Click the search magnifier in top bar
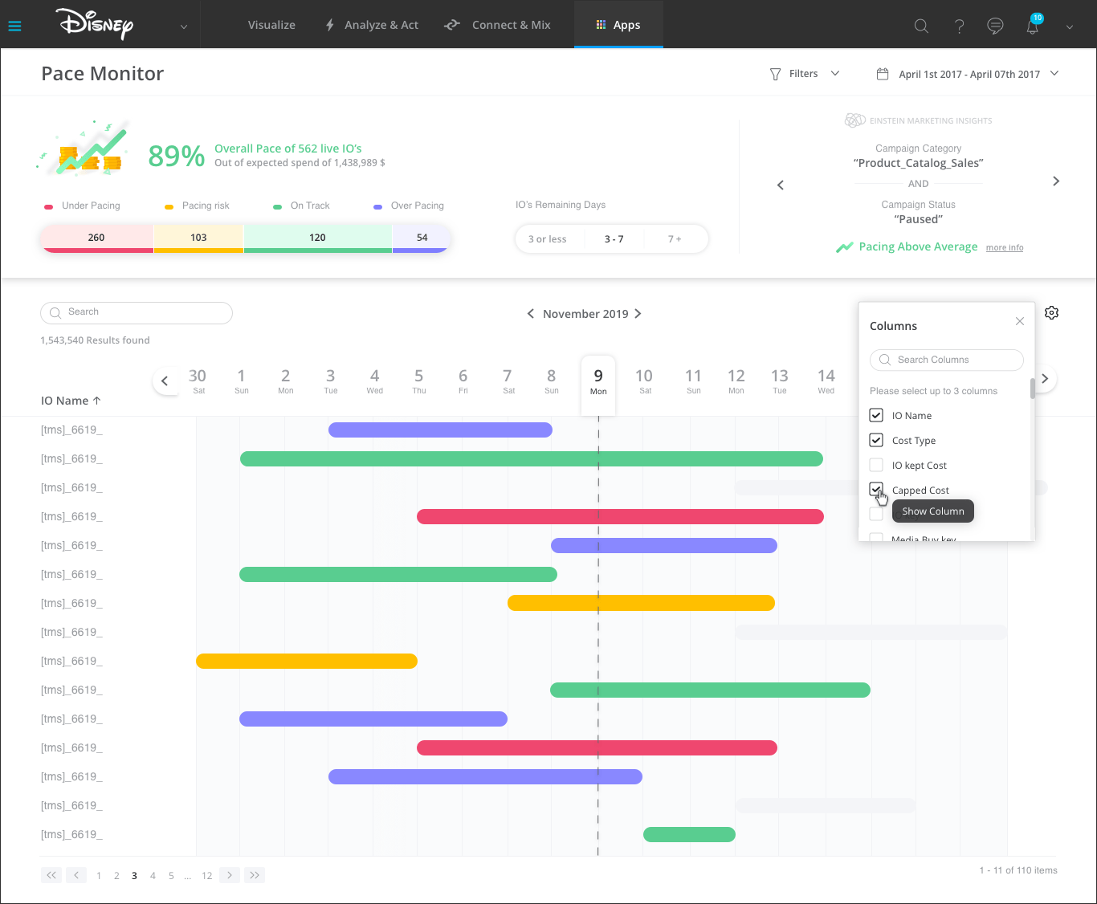This screenshot has height=904, width=1097. pos(921,26)
